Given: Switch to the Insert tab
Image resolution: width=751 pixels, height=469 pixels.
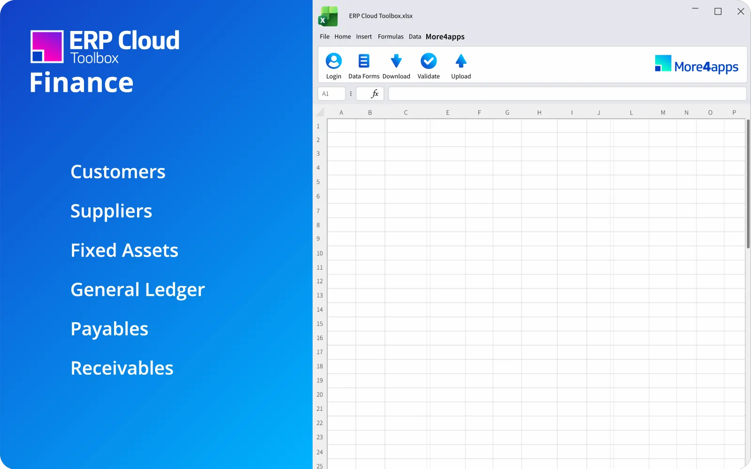Looking at the screenshot, I should click(x=364, y=37).
